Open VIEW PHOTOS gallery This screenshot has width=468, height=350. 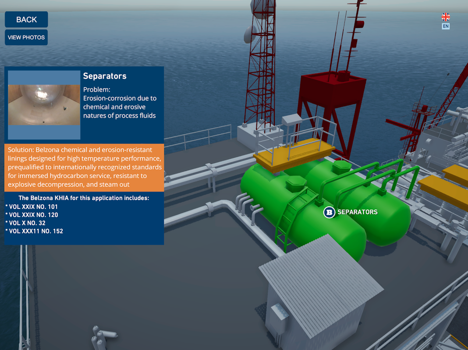click(26, 37)
